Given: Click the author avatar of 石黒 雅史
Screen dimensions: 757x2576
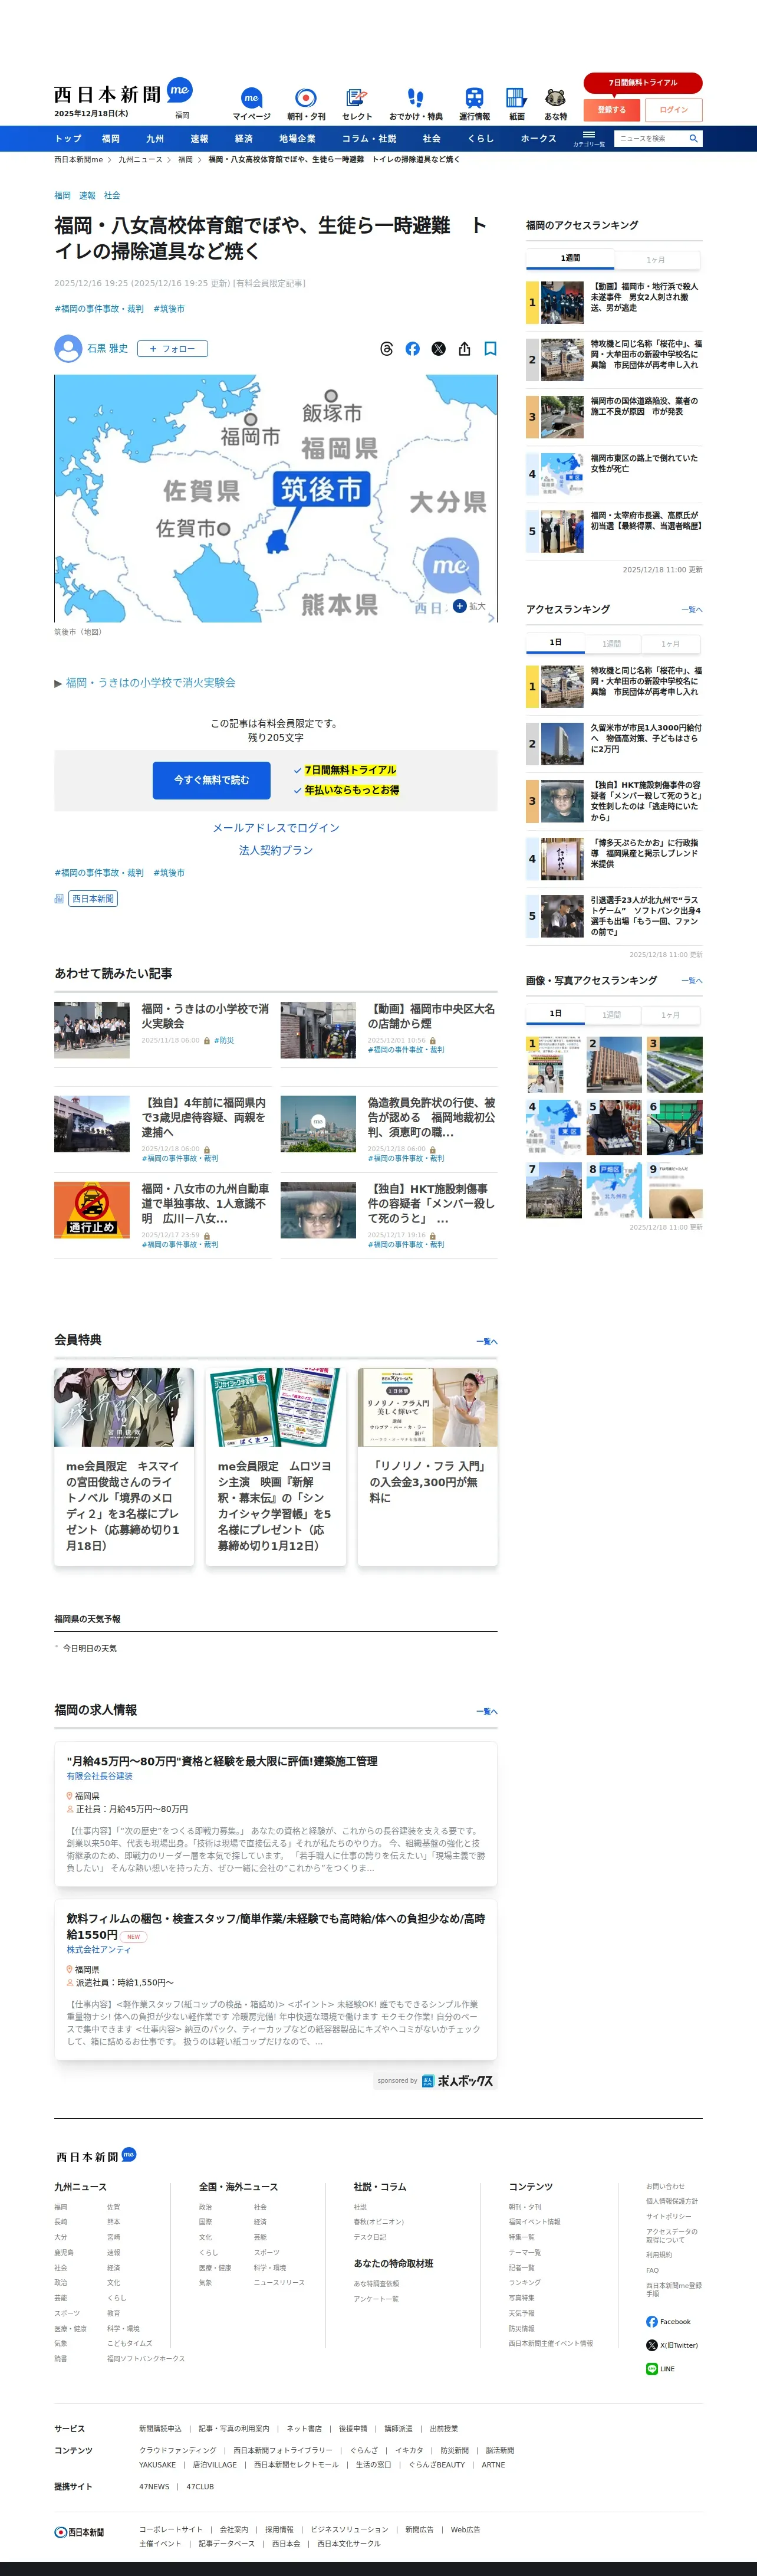Looking at the screenshot, I should (x=68, y=349).
